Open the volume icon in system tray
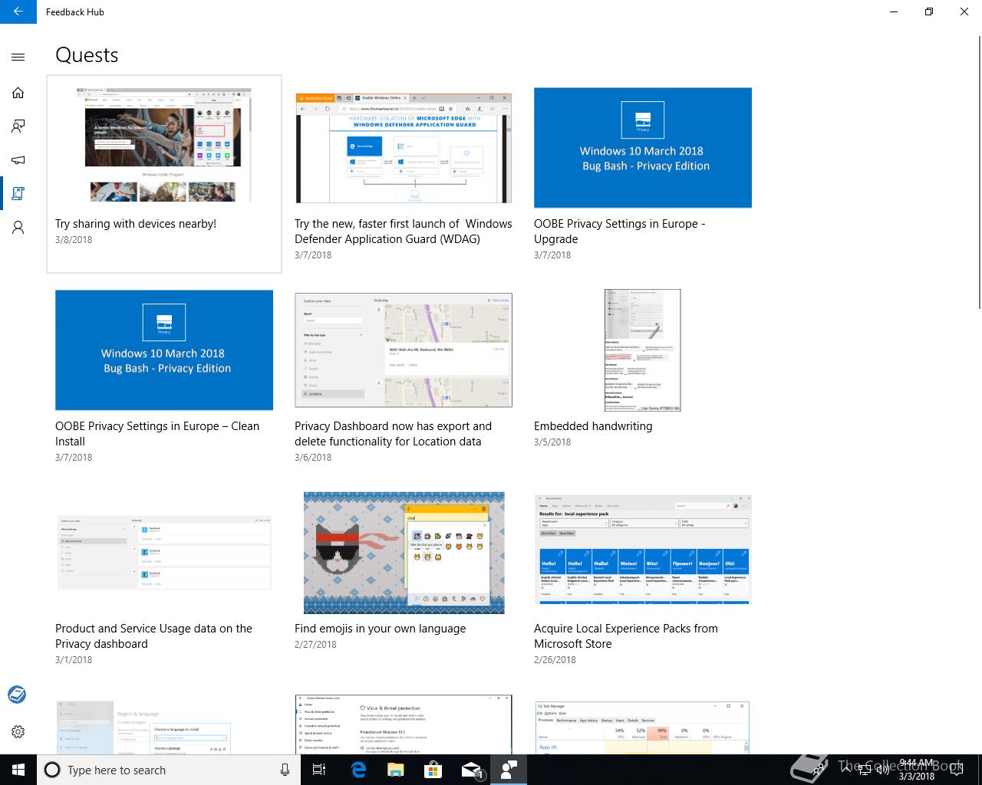Screen dimensions: 982x785 [x=882, y=770]
